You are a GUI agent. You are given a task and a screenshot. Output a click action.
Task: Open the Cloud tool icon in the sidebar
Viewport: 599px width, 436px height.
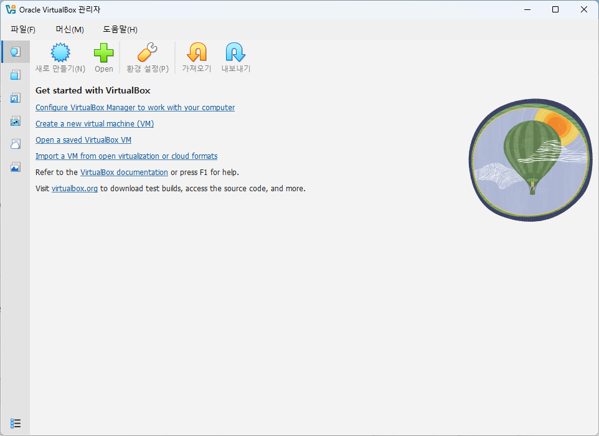click(x=16, y=144)
